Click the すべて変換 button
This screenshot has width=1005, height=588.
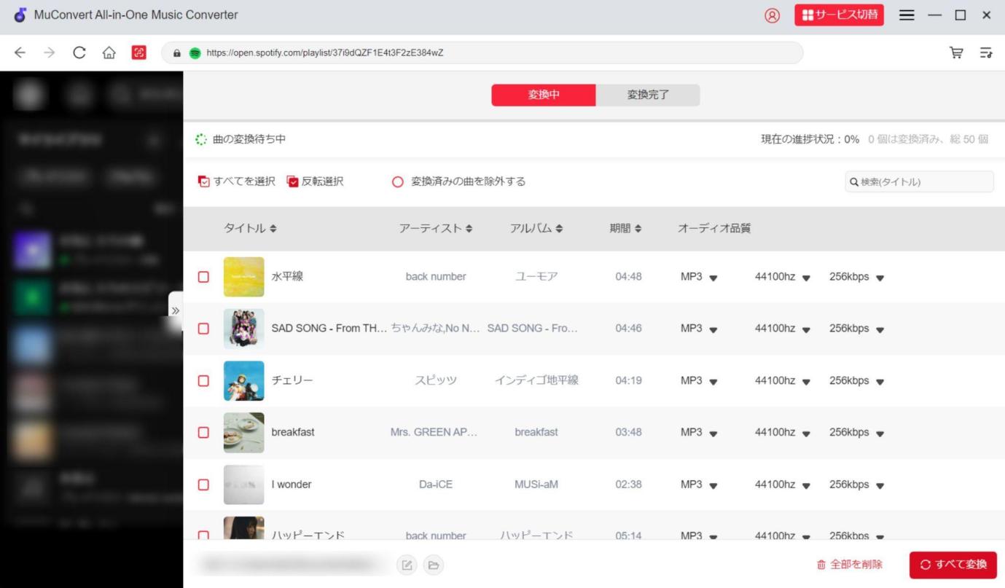coord(953,565)
